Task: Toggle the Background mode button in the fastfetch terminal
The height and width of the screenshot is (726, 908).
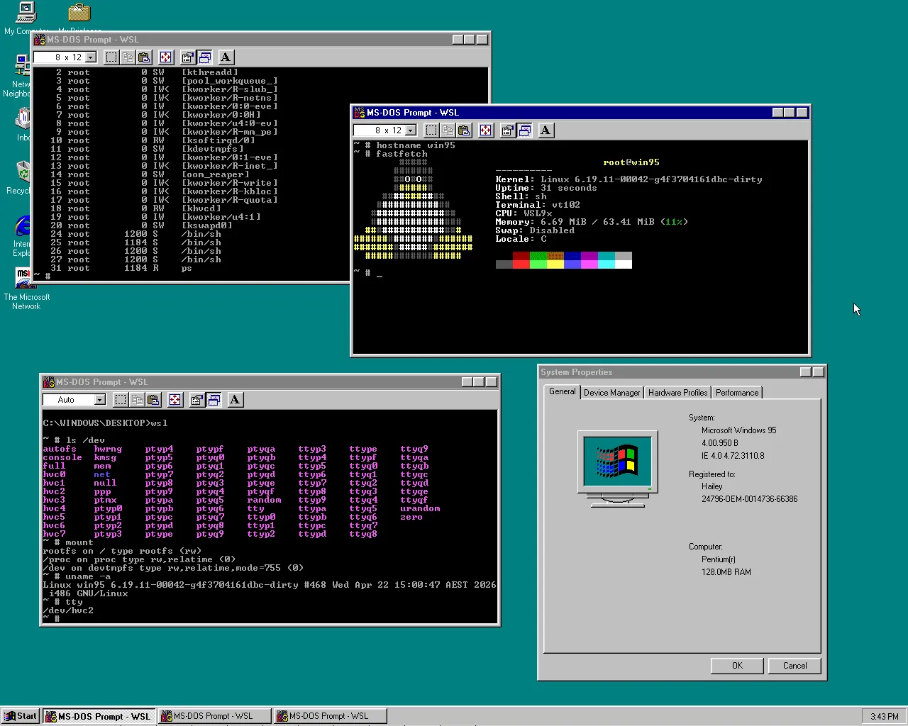Action: click(x=524, y=130)
